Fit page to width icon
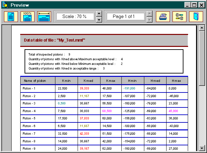 (x=44, y=17)
